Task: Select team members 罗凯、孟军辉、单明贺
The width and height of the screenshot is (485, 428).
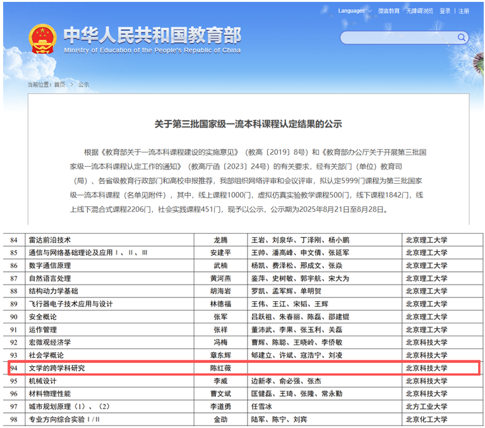Action: pyautogui.click(x=286, y=291)
